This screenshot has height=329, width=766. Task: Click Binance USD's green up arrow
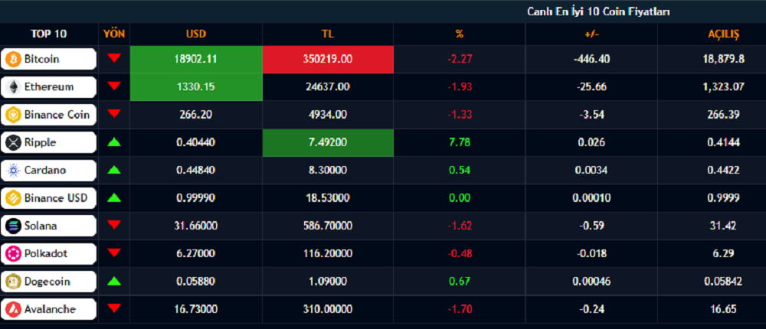coord(114,197)
